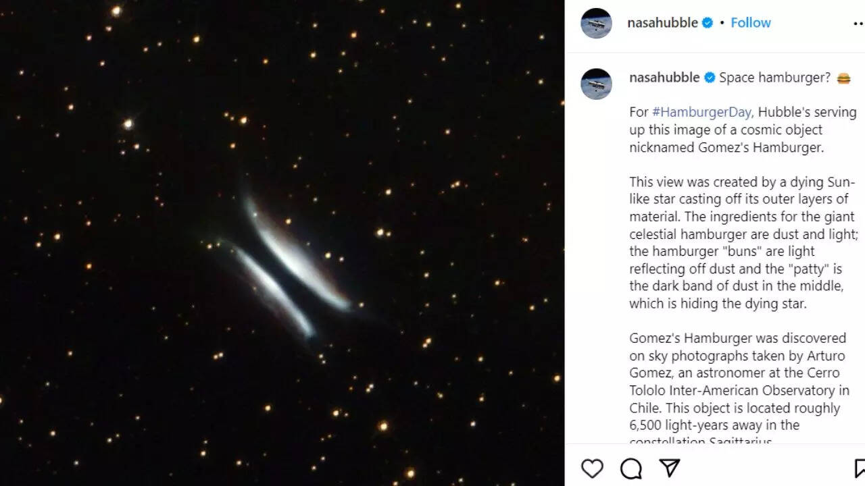Open the nasahubble profile picture in the header
Viewport: 865px width, 486px height.
596,24
